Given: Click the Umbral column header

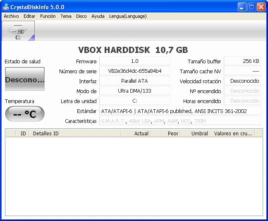Looking at the screenshot, I should [x=195, y=133].
